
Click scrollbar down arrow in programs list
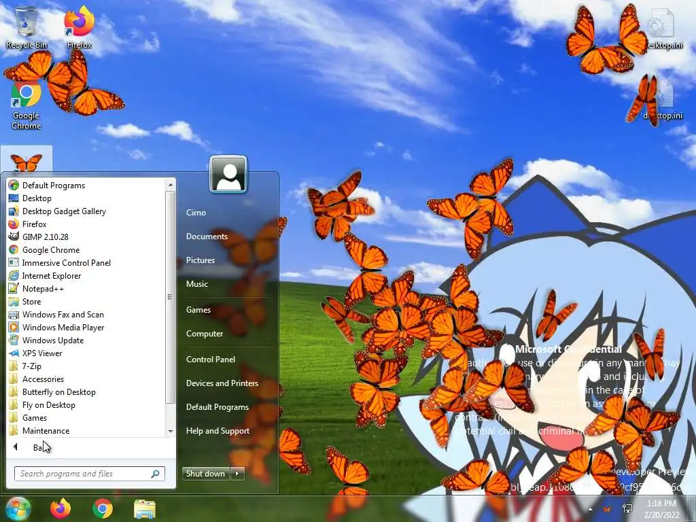coord(170,431)
